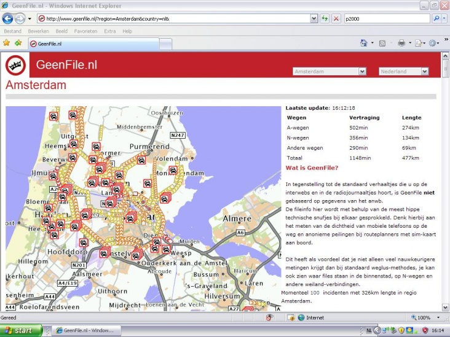Viewport: 450px width, 337px height.
Task: Click the Home house icon
Action: coord(363,43)
